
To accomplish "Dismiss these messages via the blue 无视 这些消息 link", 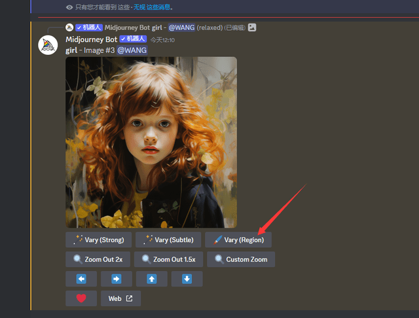I will coord(152,7).
